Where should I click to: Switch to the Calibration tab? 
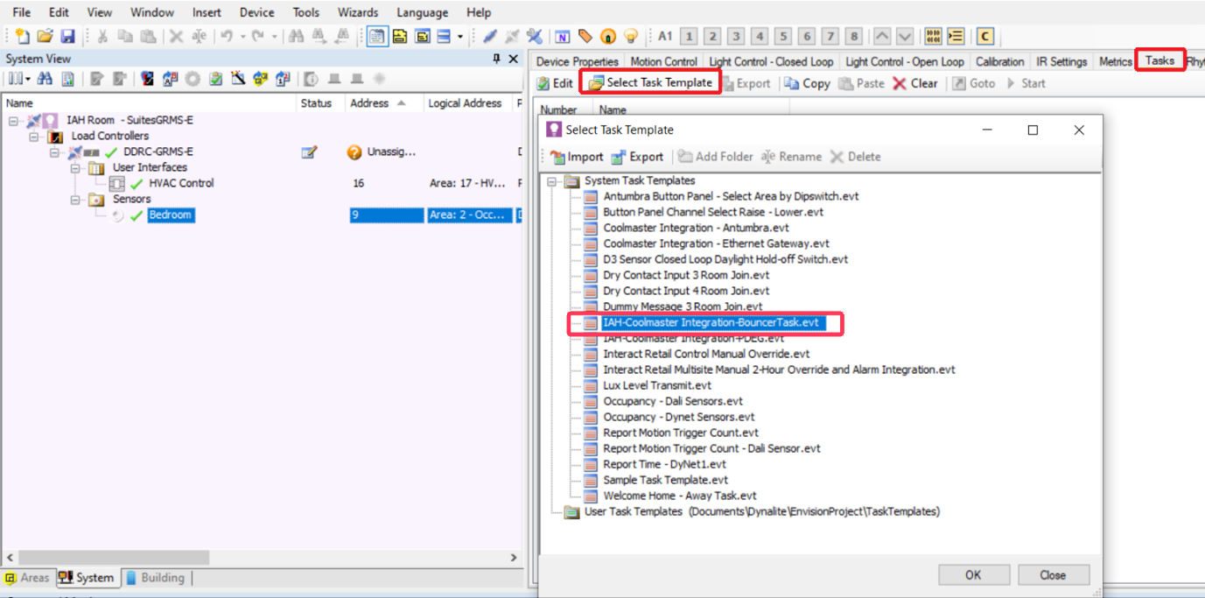(999, 61)
